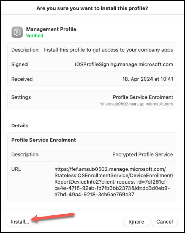The image size is (185, 233).
Task: Click the enrollment URL text
Action: pyautogui.click(x=114, y=182)
